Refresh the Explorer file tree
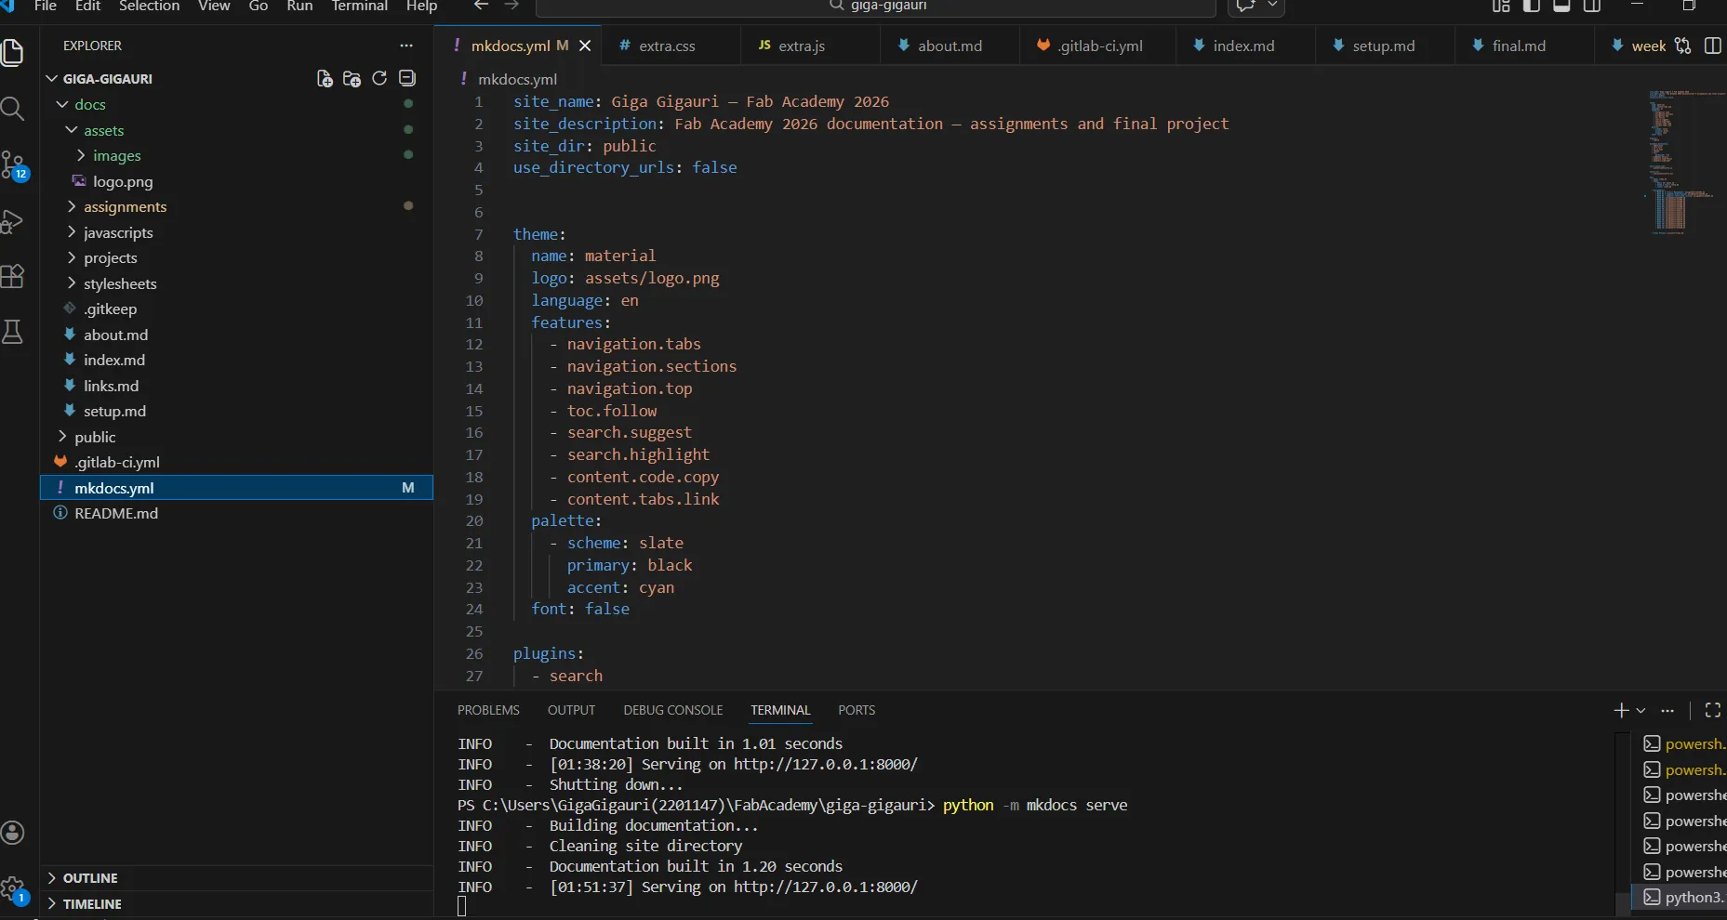 [379, 79]
